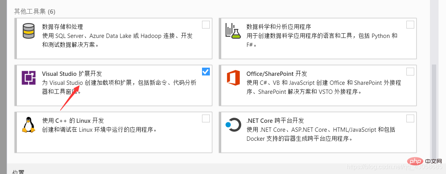Enable the 使用 C++ 的 Linux 开发 checkbox
The image size is (446, 174).
[206, 118]
